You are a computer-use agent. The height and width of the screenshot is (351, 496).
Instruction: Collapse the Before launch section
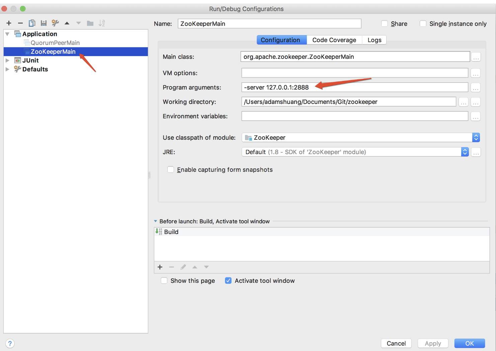[x=156, y=221]
